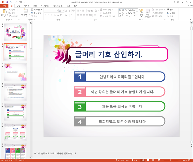Viewport: 193px width, 162px height.
Task: Select the text box shape in the gallery
Action: (x=120, y=10)
